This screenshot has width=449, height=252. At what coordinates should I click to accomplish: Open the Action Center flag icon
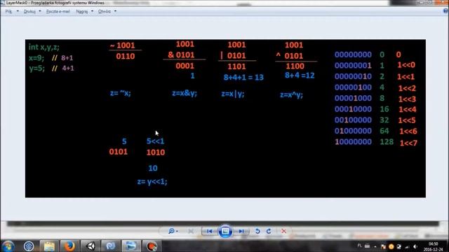pyautogui.click(x=383, y=246)
